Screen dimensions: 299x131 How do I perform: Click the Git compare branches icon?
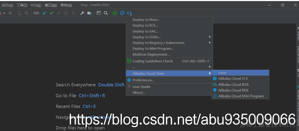(x=59, y=13)
